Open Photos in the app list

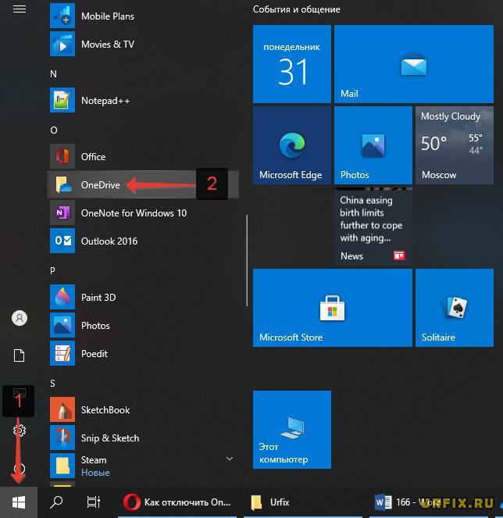coord(143,325)
